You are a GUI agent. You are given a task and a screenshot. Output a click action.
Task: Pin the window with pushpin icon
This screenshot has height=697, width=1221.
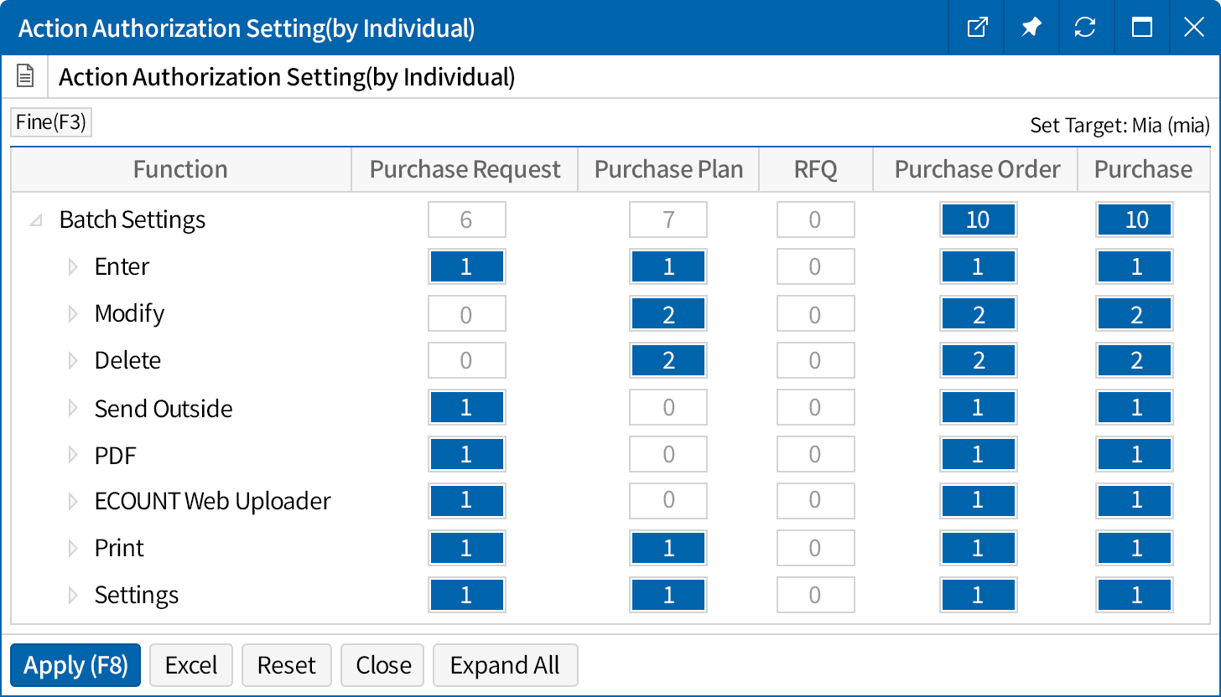coord(1031,28)
